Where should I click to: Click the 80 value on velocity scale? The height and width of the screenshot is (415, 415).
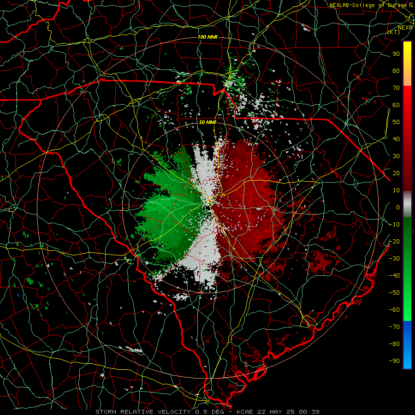(x=396, y=71)
